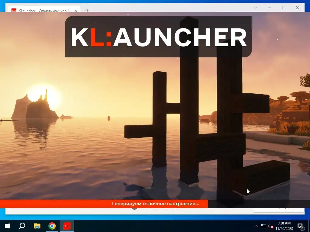Minimize the Chrome window
310x232 pixels.
point(270,8)
